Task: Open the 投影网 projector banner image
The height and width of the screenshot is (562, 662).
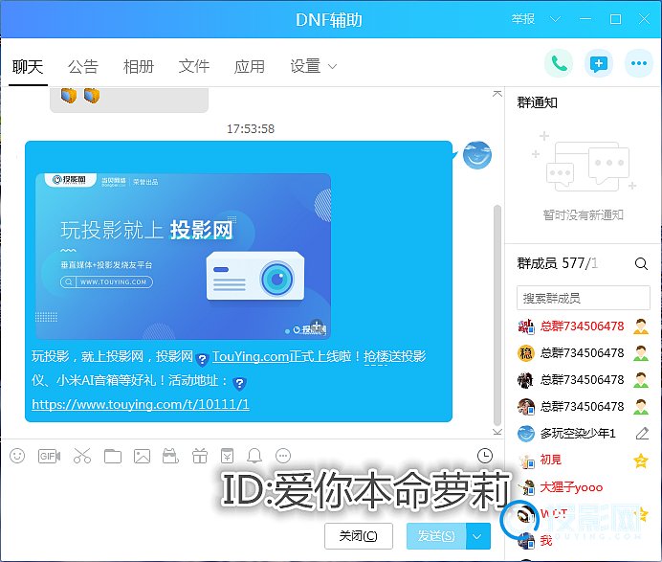Action: pos(183,257)
